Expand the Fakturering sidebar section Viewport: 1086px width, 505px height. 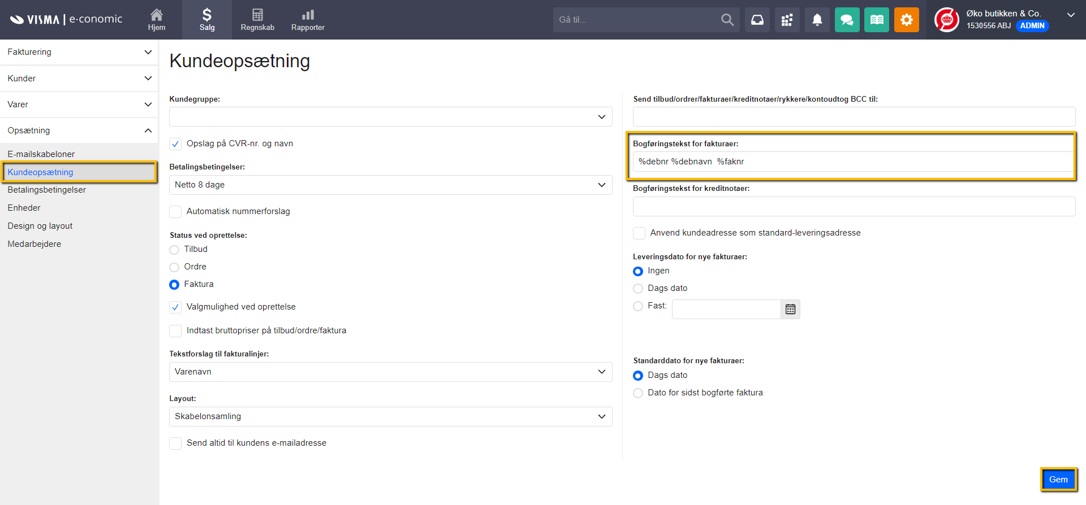click(79, 52)
